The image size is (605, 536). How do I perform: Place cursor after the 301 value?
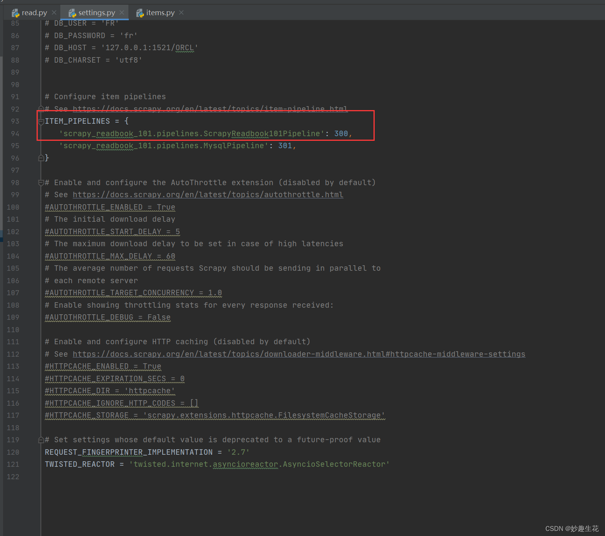coord(293,145)
